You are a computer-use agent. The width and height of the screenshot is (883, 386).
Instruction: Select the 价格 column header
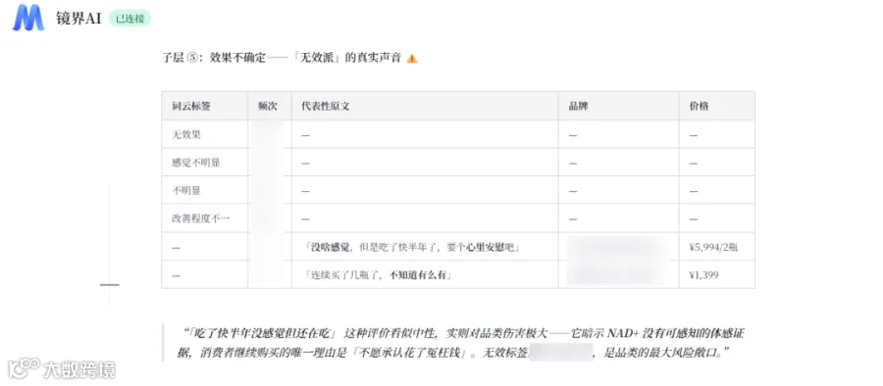point(717,106)
